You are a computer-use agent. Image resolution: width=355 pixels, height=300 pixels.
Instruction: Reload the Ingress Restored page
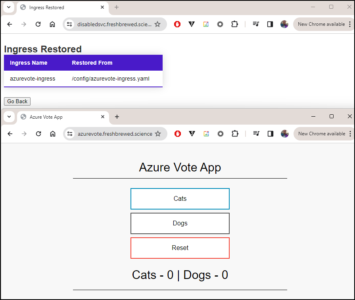tap(38, 24)
